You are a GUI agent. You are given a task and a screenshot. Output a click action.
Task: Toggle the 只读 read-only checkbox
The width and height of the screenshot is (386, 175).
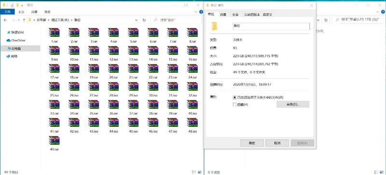(234, 97)
